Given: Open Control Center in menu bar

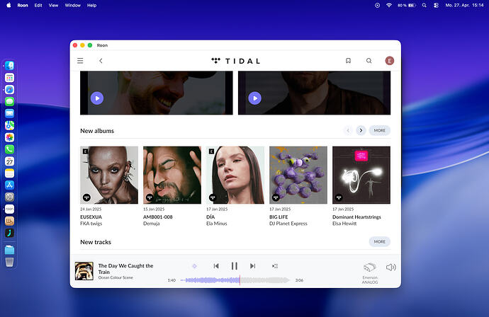Looking at the screenshot, I should (x=436, y=5).
